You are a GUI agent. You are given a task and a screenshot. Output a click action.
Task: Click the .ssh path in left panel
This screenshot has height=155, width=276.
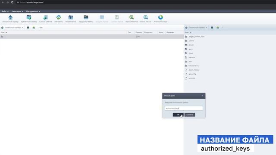click(40, 28)
